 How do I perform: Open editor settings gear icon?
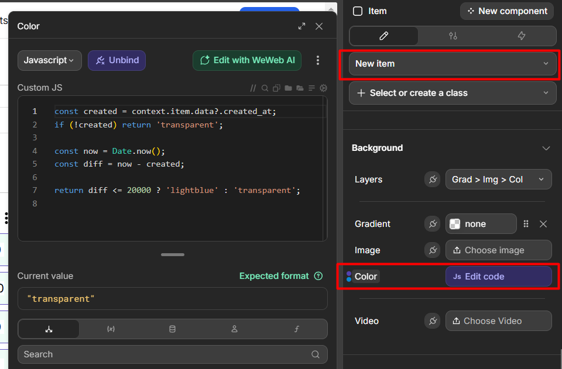coord(323,88)
